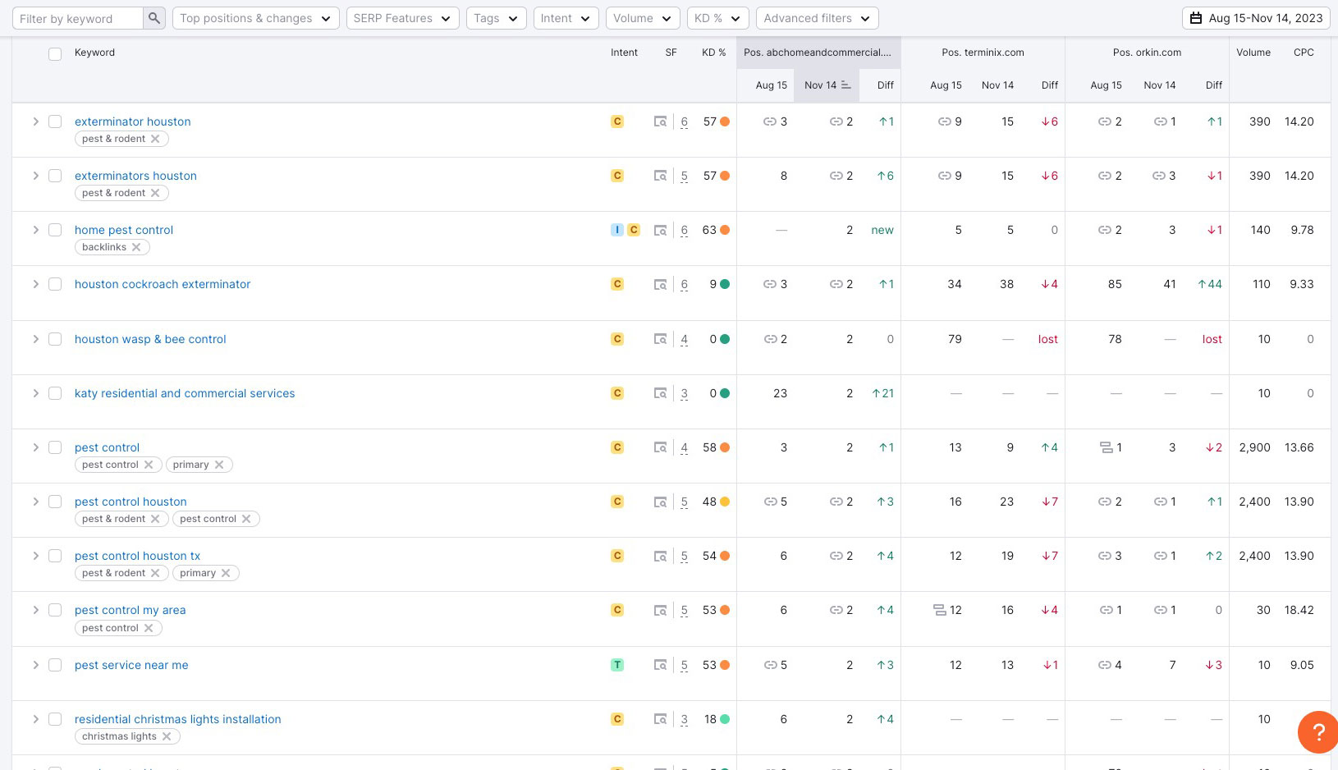Check the residential christmas lights installation checkbox
The width and height of the screenshot is (1338, 770).
point(55,719)
